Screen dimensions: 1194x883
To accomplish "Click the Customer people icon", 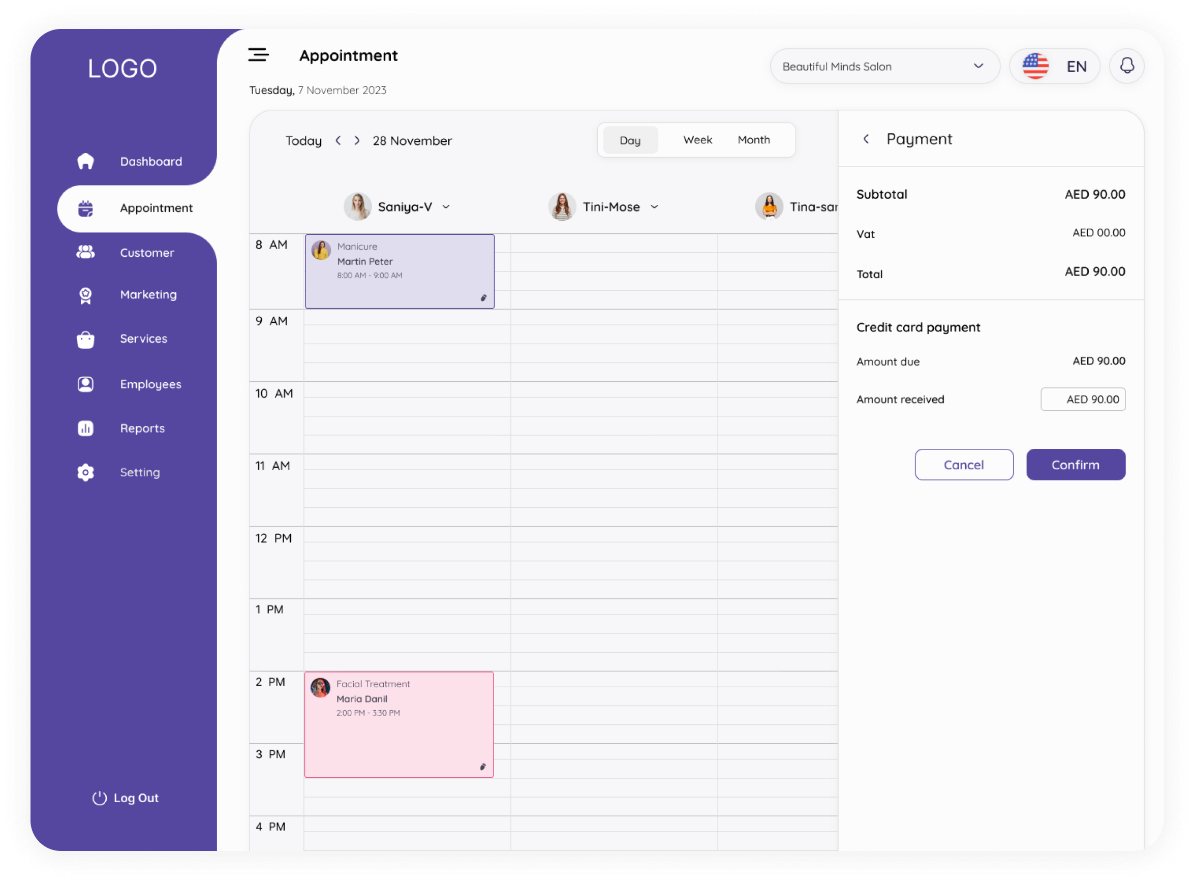I will coord(85,252).
